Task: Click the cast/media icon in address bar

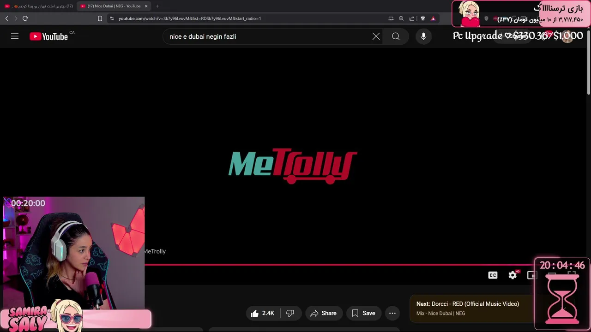Action: pos(391,18)
